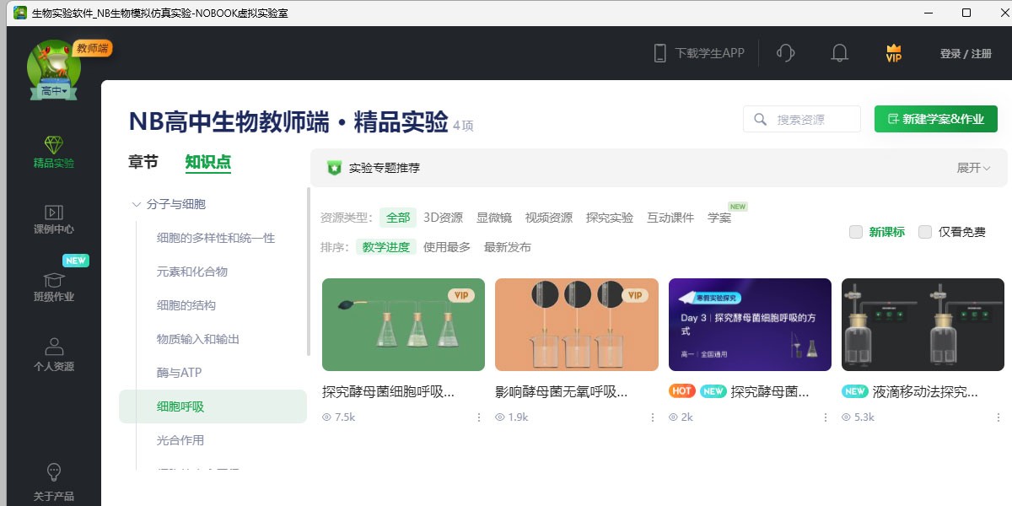Open the 探究酵母菌细胞呼吸... experiment title
This screenshot has height=506, width=1012.
pos(389,392)
